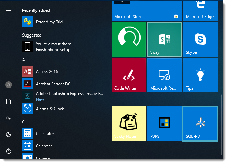Click the 'Calculator' label
This screenshot has width=228, height=164.
pos(45,134)
